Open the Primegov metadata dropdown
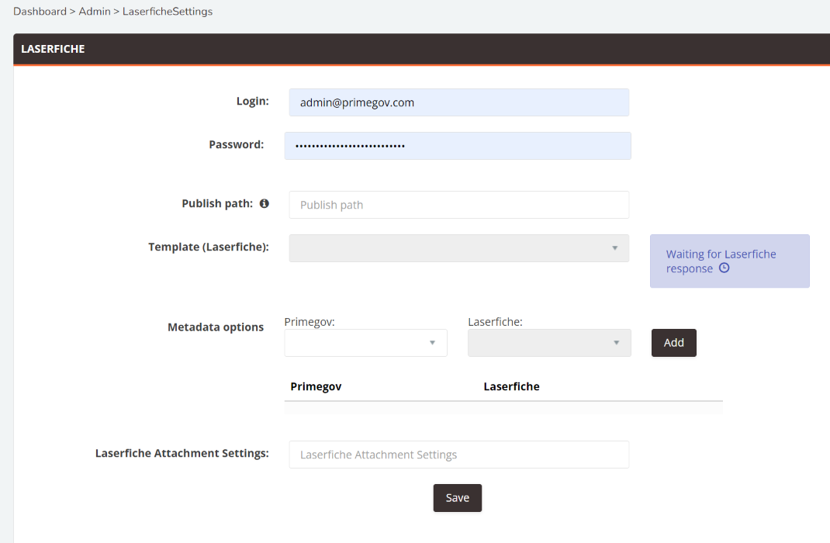 (x=366, y=343)
